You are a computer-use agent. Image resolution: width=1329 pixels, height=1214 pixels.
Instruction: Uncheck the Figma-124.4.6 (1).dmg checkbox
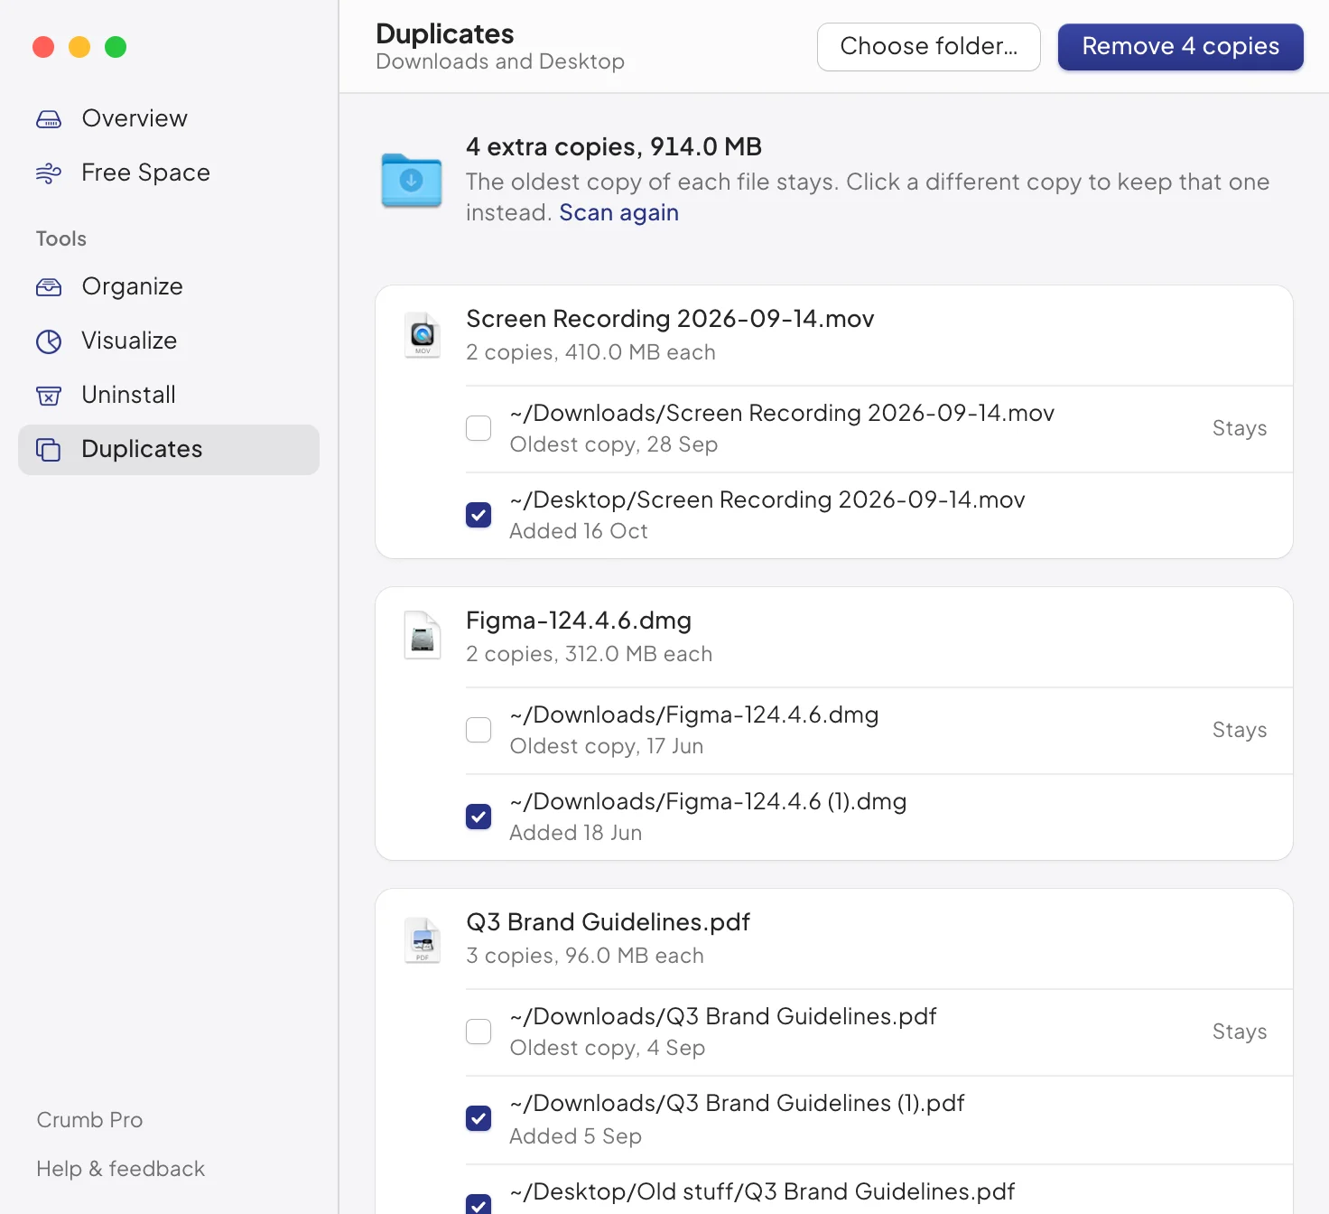click(479, 817)
